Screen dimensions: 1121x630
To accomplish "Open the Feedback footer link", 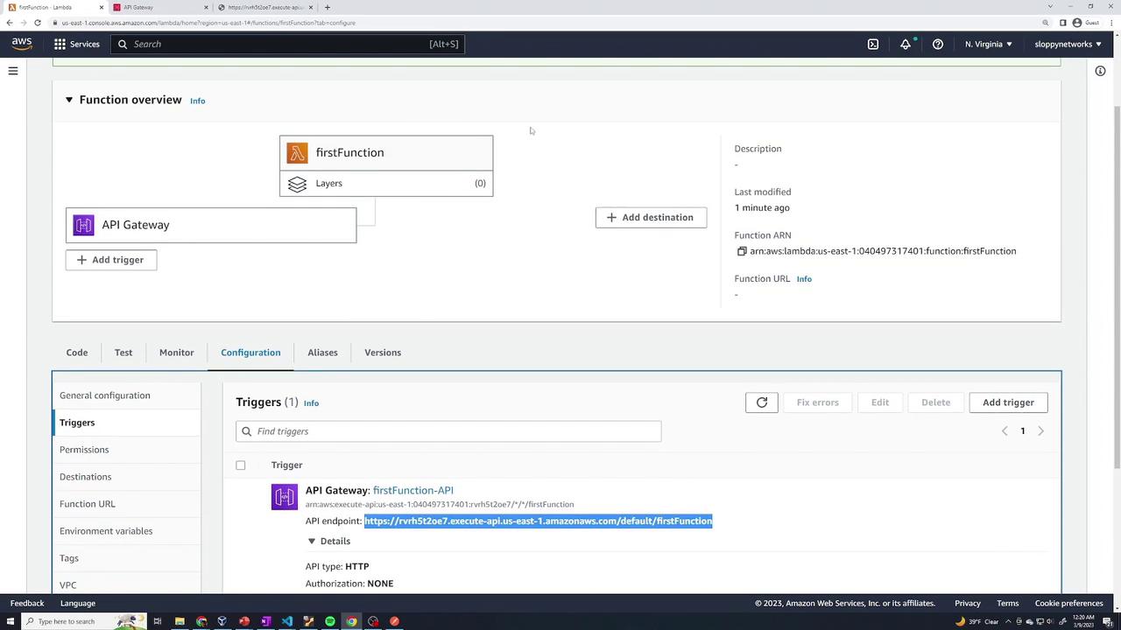I will coord(27,603).
